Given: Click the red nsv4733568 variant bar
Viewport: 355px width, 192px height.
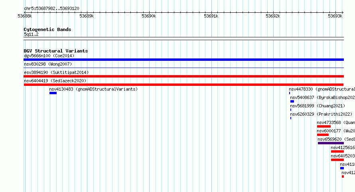Looking at the screenshot, I should [x=324, y=126].
